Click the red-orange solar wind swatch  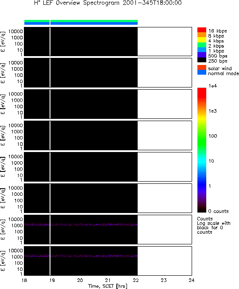coord(202,68)
